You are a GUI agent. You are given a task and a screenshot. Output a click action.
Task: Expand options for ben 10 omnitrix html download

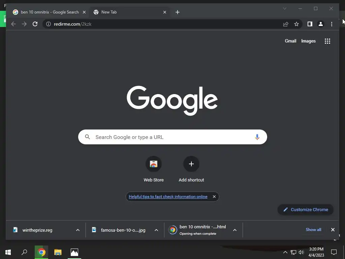235,230
